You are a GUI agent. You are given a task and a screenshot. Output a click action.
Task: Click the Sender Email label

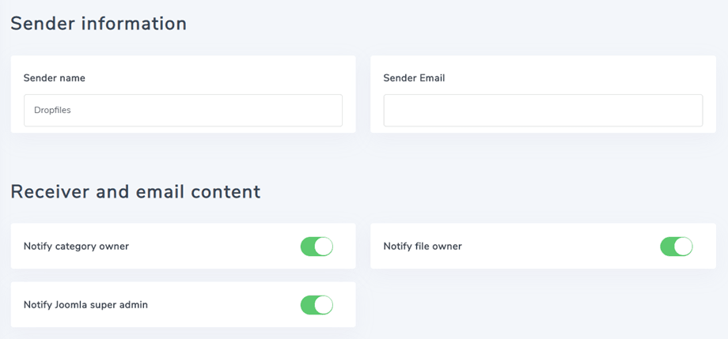414,78
